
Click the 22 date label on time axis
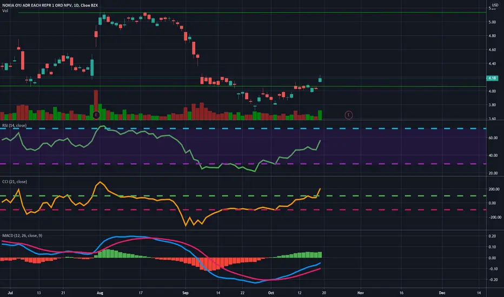tap(242, 293)
